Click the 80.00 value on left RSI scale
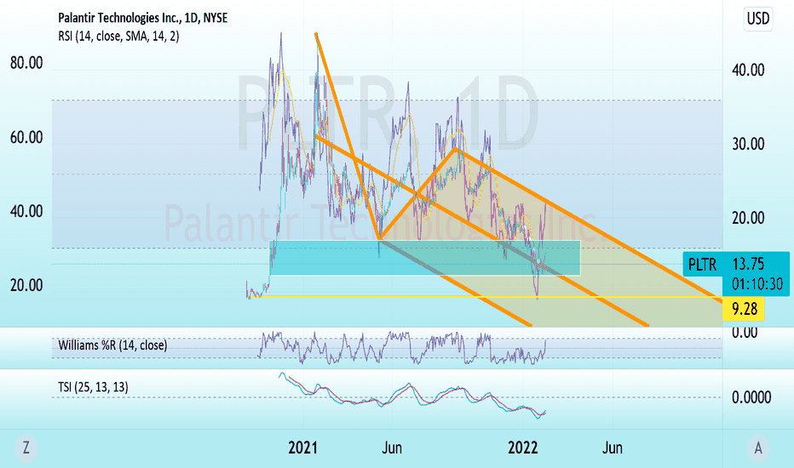This screenshot has height=468, width=794. coord(26,63)
